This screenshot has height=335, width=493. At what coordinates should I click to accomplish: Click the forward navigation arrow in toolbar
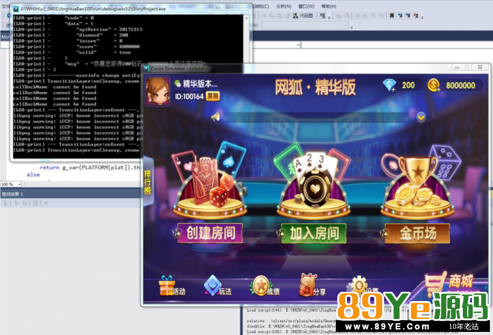coord(264,16)
